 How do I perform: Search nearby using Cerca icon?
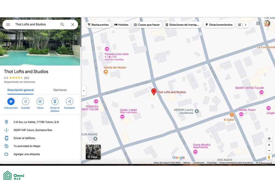coord(40,101)
